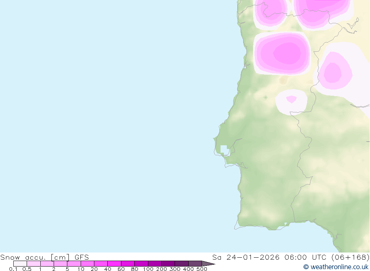
Task: Click the 200–300 cm legend swatch
Action: point(168,264)
